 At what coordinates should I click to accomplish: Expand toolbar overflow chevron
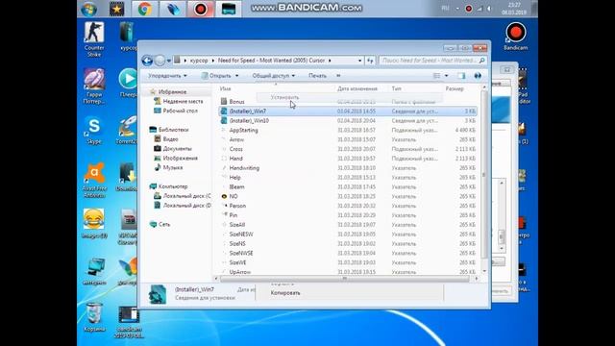[338, 76]
